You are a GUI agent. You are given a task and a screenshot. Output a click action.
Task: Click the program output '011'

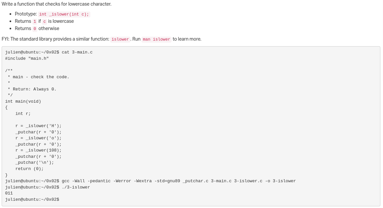(9, 193)
